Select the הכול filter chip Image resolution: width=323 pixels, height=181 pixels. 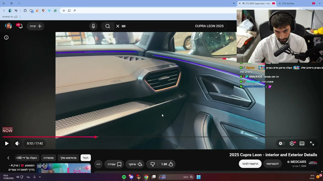click(x=86, y=158)
